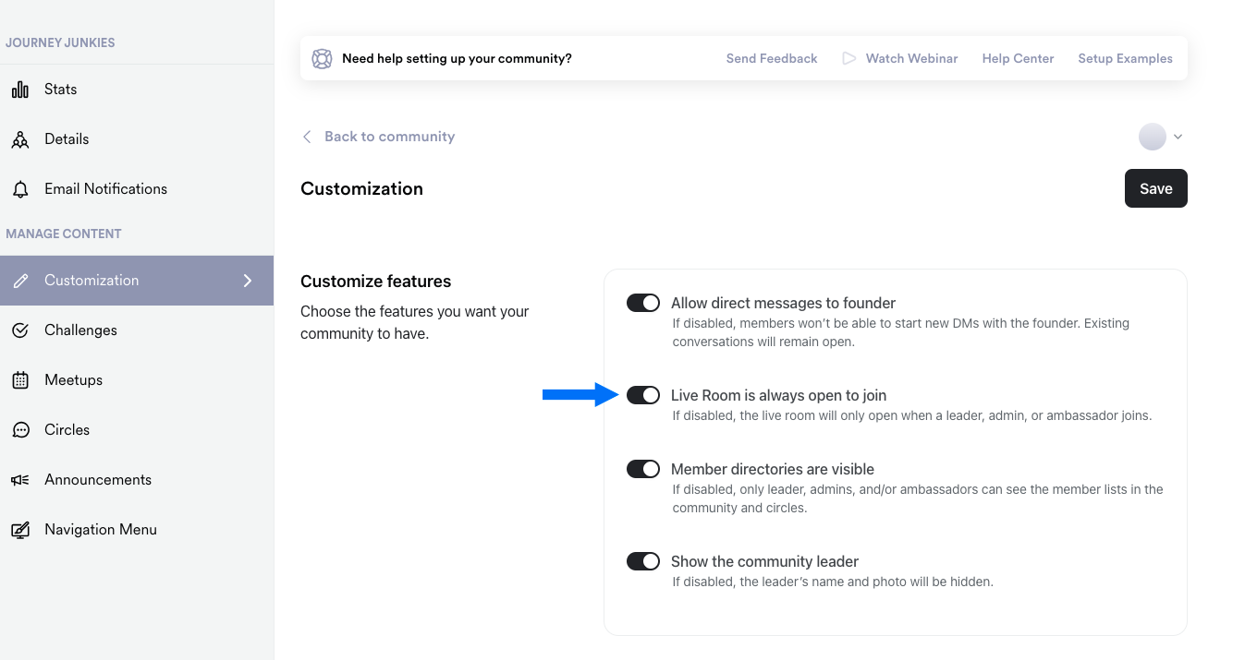This screenshot has height=660, width=1245.
Task: Open Meetups section
Action: [x=137, y=380]
